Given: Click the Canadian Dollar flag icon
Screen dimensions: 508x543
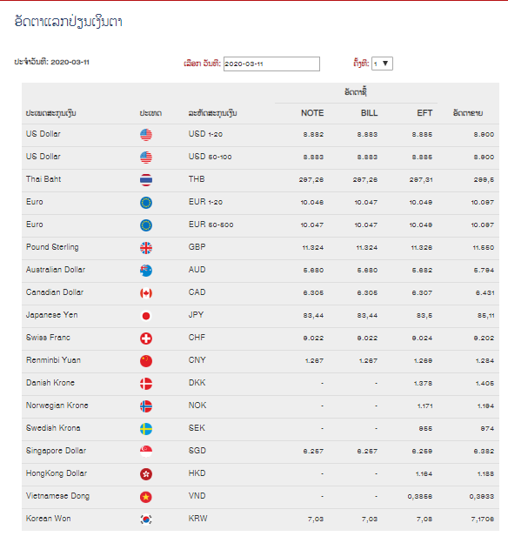Looking at the screenshot, I should click(146, 293).
